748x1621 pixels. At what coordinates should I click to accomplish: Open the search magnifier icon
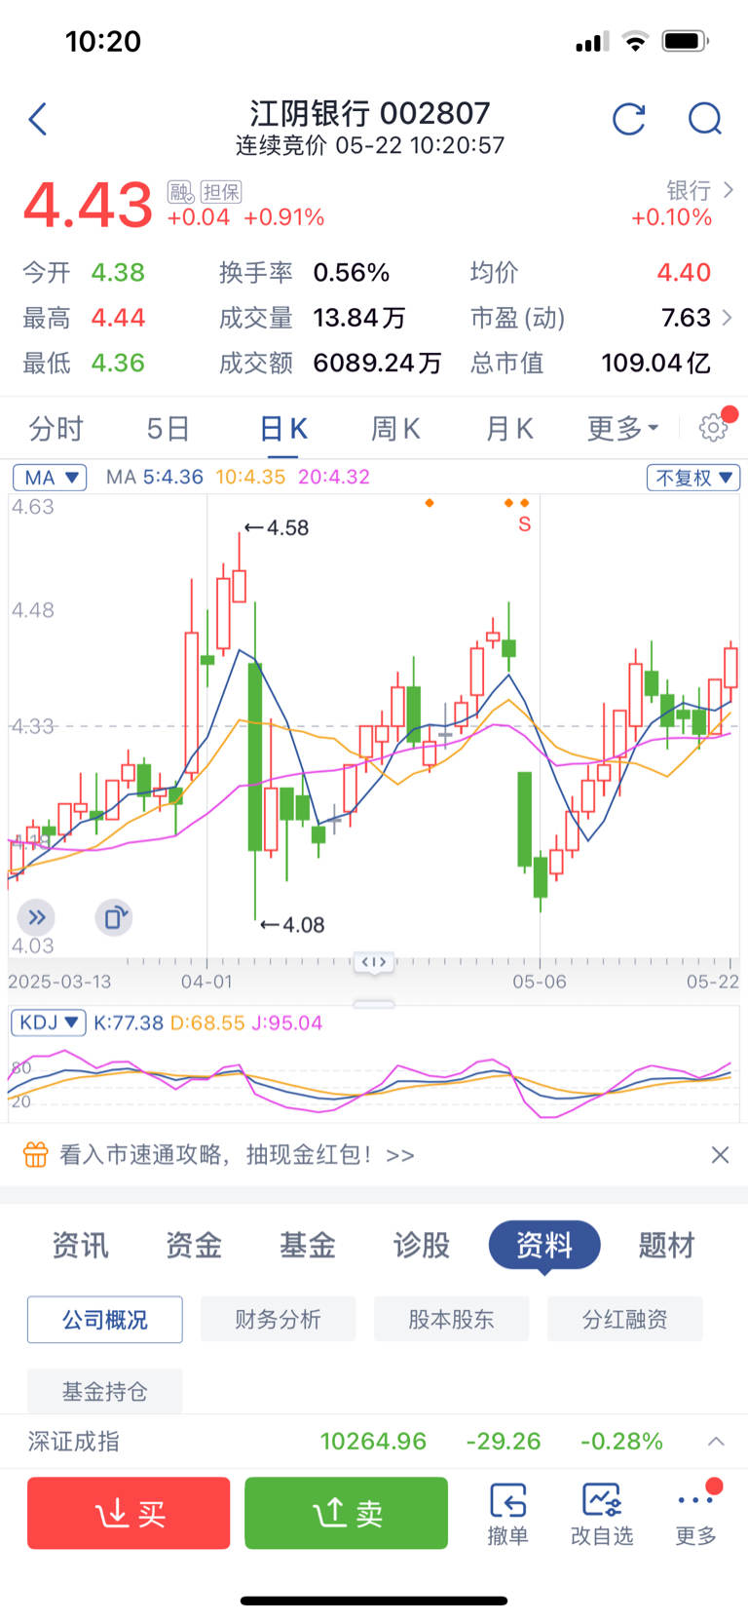pos(704,119)
